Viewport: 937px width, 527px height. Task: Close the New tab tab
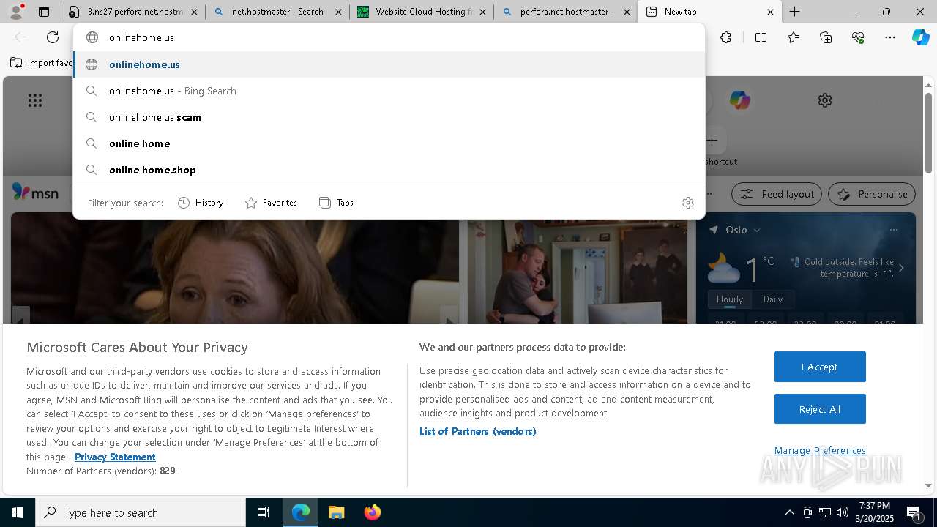tap(770, 12)
